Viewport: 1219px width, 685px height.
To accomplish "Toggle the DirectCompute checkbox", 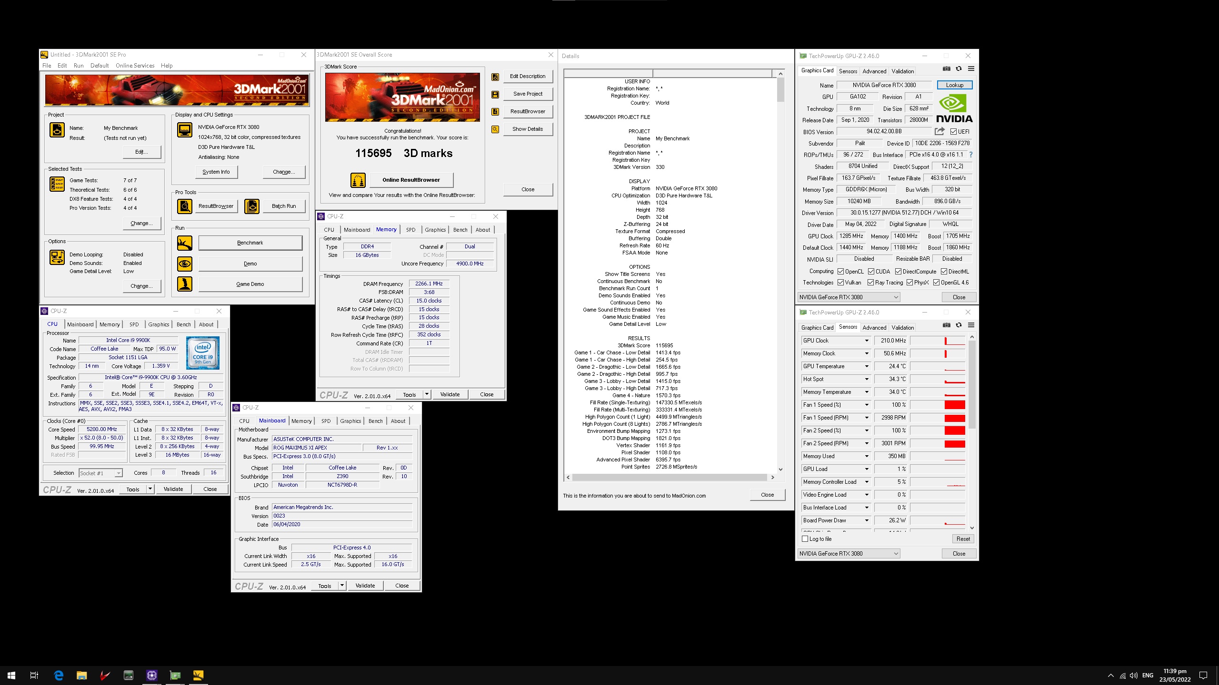I will 898,272.
